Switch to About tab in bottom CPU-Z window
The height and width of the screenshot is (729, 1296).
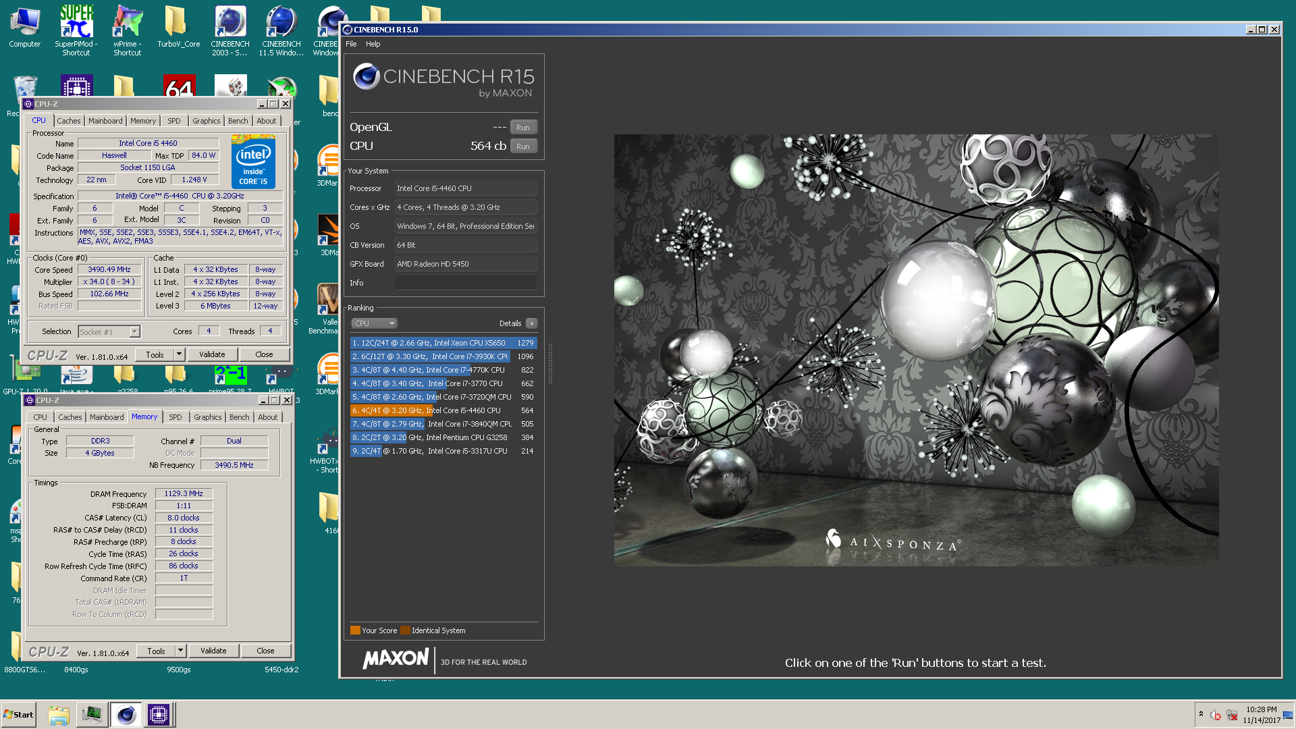point(268,417)
